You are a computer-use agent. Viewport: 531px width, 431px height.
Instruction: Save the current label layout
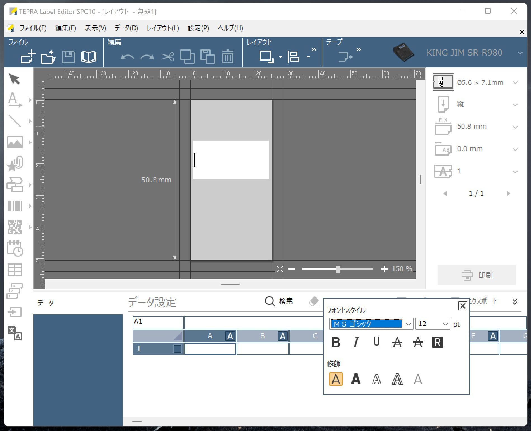coord(69,57)
